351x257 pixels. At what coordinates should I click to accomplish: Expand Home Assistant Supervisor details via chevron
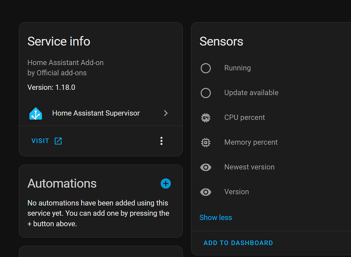click(x=166, y=113)
